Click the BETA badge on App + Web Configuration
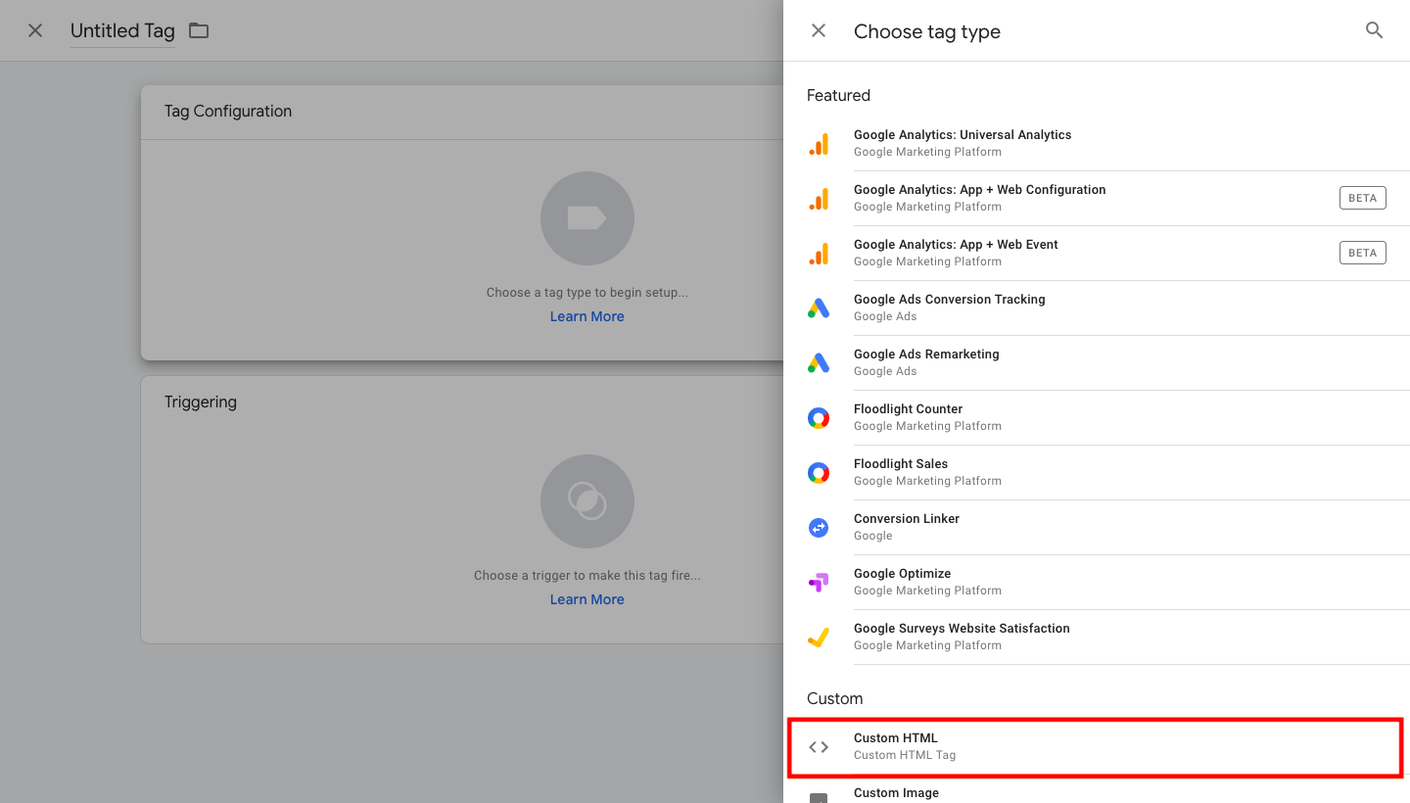The image size is (1410, 803). click(x=1362, y=197)
